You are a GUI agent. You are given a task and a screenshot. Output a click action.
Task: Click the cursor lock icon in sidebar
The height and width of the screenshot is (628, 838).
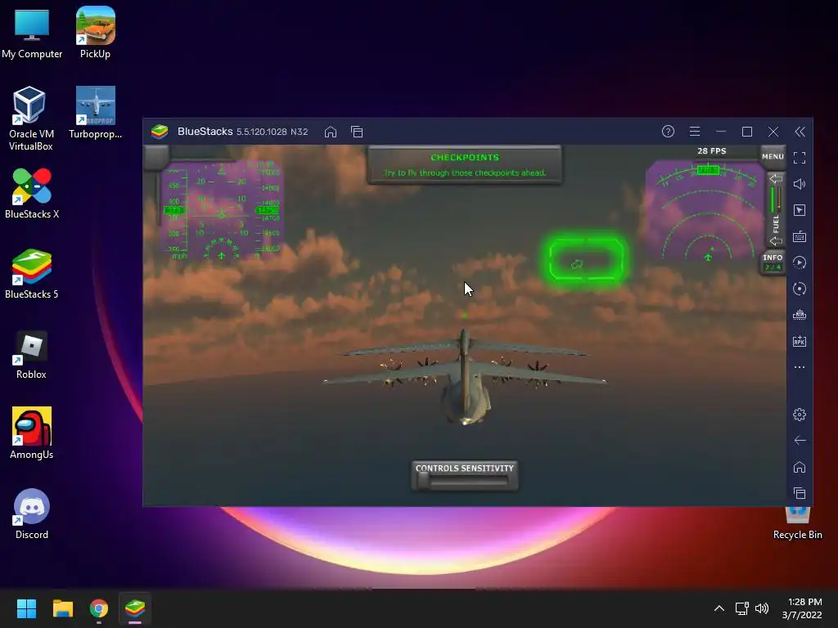[x=800, y=210]
